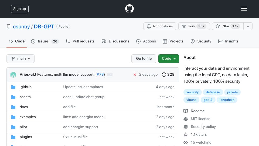Open the pilot folder name
259x146 pixels.
coord(23,127)
